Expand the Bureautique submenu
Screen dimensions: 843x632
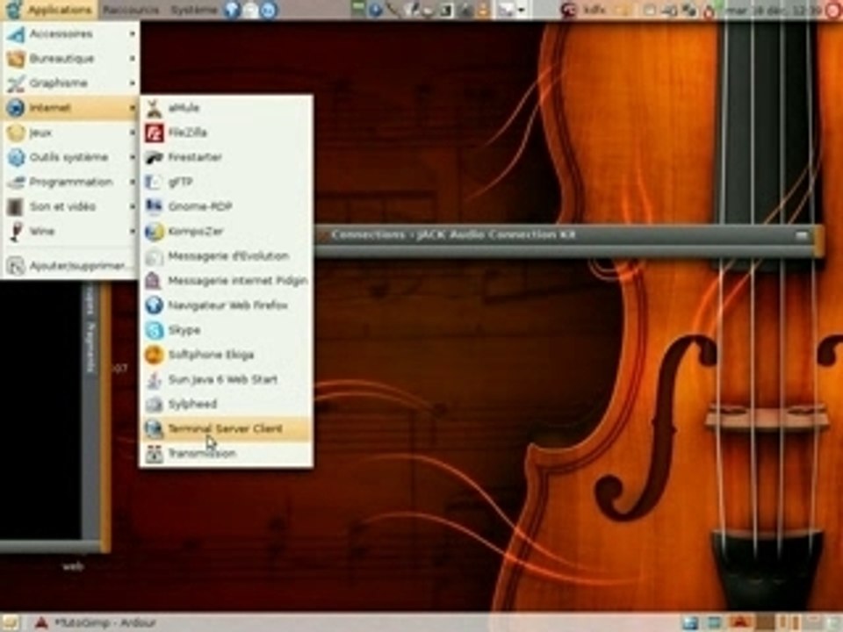[x=70, y=59]
